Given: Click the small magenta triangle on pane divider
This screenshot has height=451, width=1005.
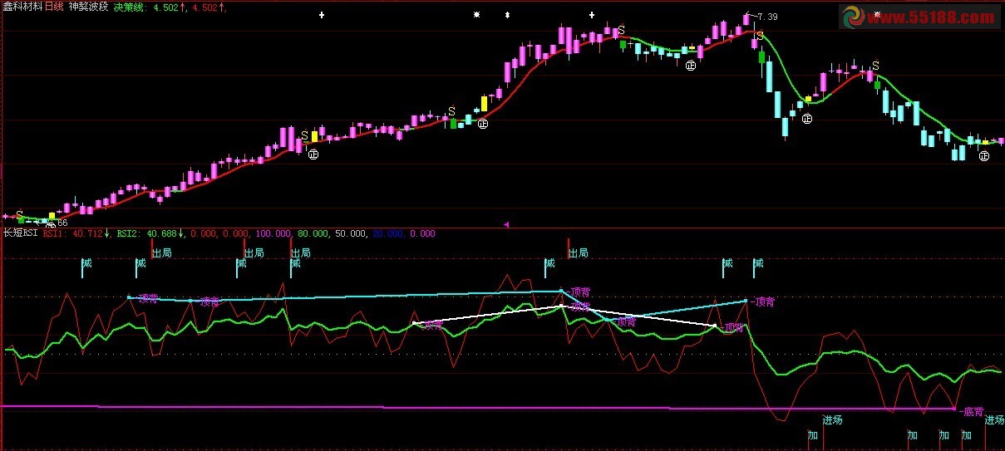Looking at the screenshot, I should tap(506, 224).
